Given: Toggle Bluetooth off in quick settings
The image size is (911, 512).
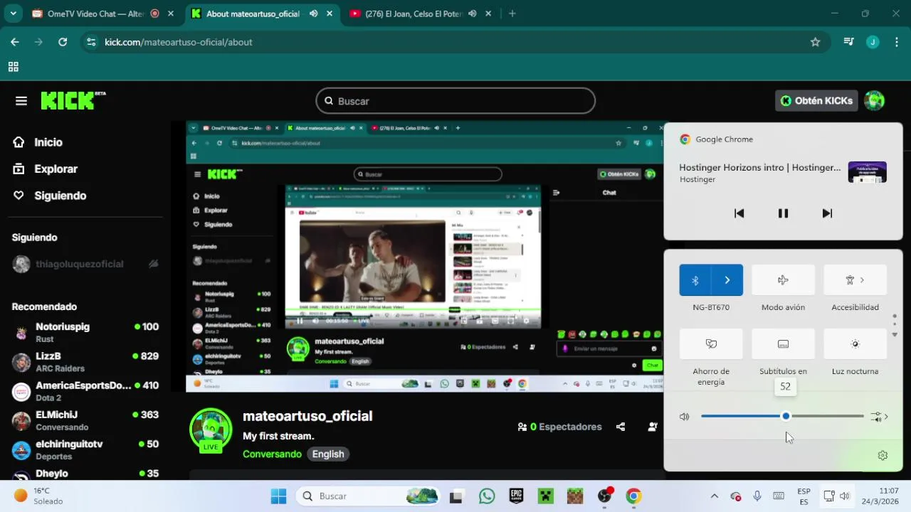Looking at the screenshot, I should (695, 280).
